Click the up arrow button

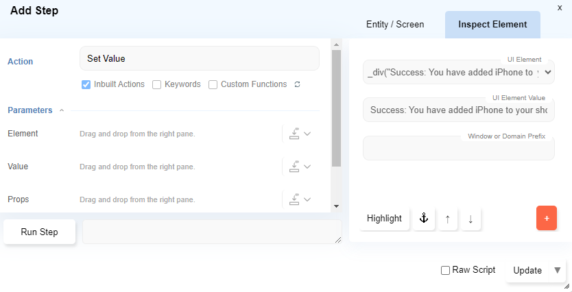pos(447,219)
